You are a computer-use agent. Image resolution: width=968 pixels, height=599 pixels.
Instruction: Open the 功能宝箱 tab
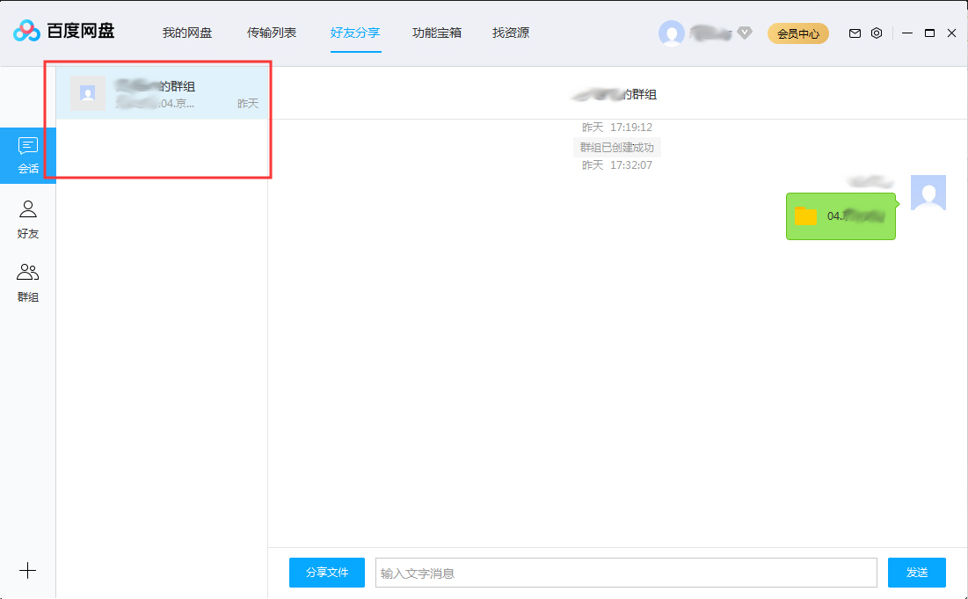click(x=437, y=33)
